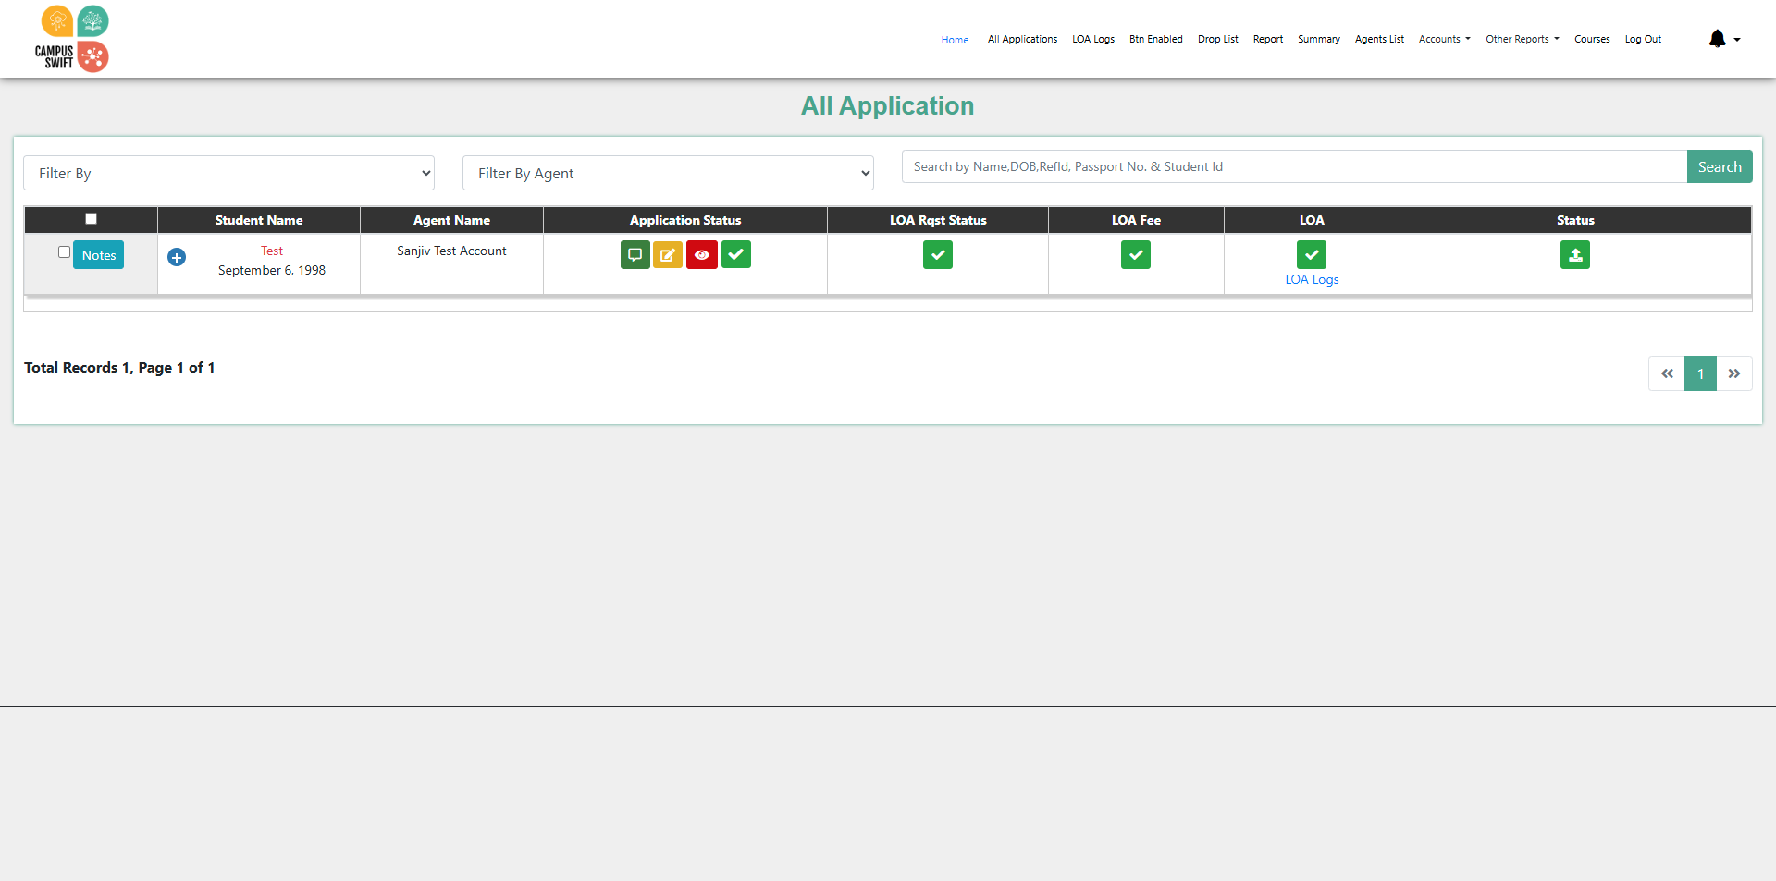The image size is (1776, 881).
Task: Expand the Test row with plus icon
Action: pyautogui.click(x=177, y=257)
